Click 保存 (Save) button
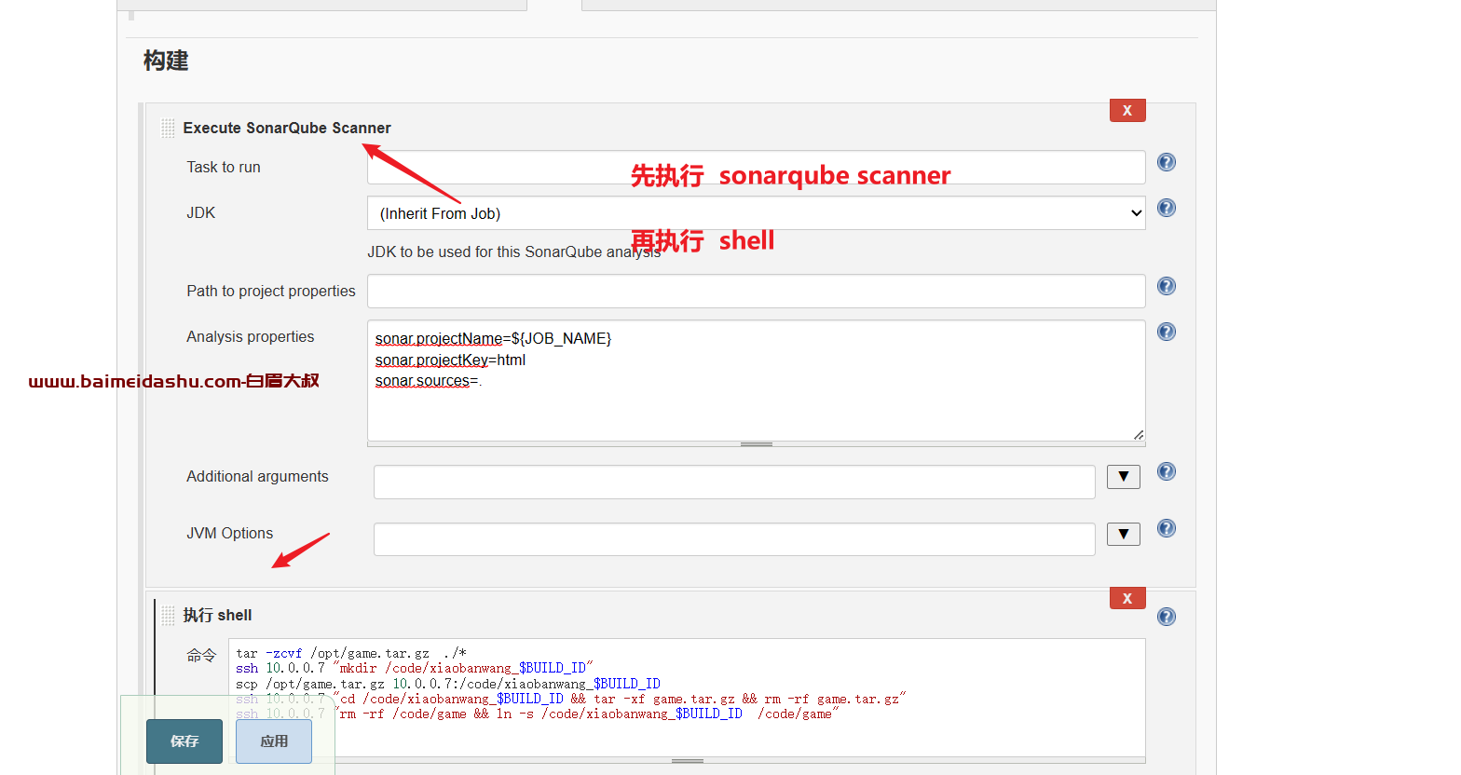The image size is (1461, 775). tap(184, 741)
